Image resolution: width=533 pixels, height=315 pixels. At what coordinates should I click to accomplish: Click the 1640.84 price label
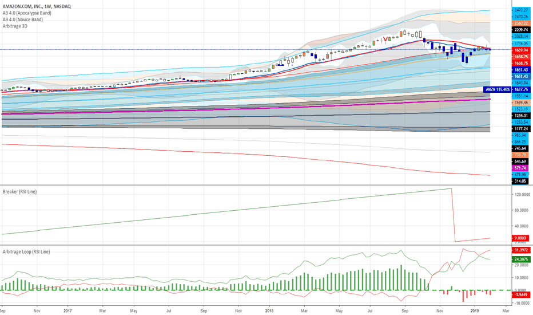click(521, 82)
